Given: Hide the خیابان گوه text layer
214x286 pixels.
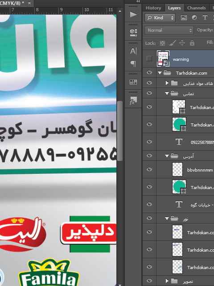Looking at the screenshot, I should [x=149, y=204].
